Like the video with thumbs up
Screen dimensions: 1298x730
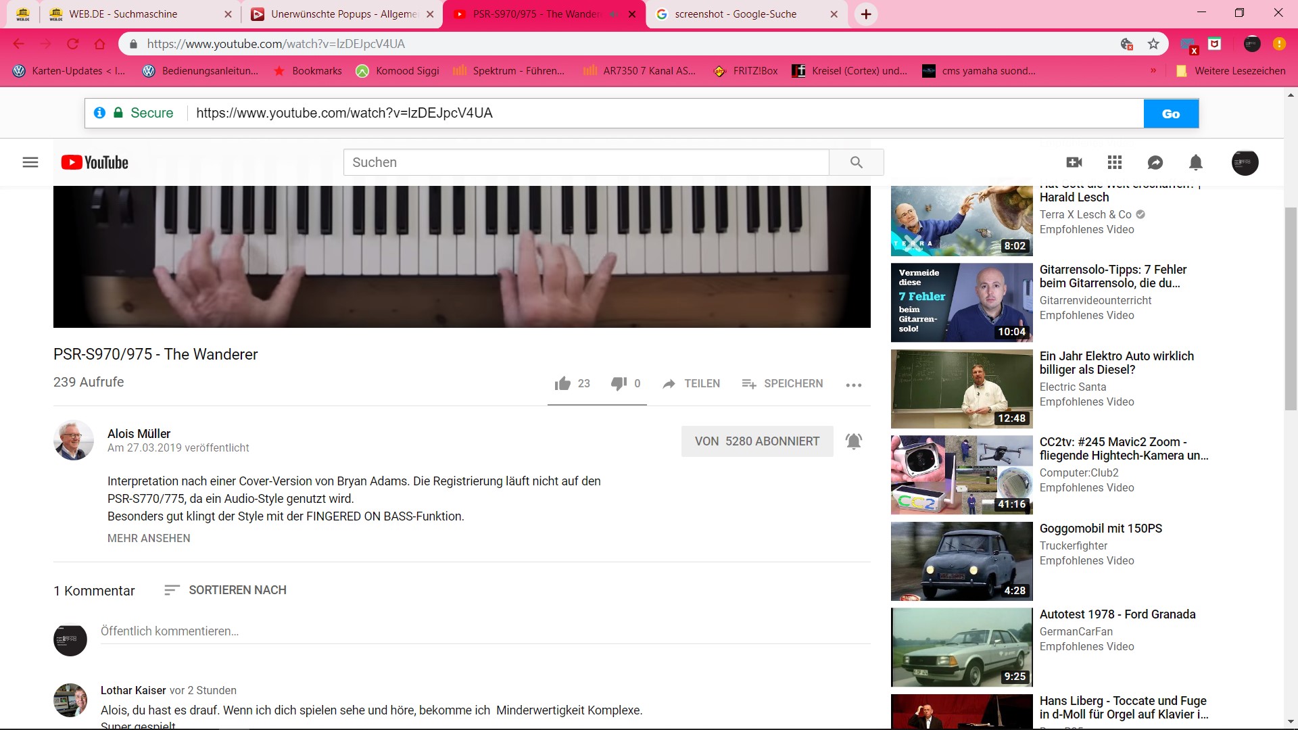coord(562,384)
